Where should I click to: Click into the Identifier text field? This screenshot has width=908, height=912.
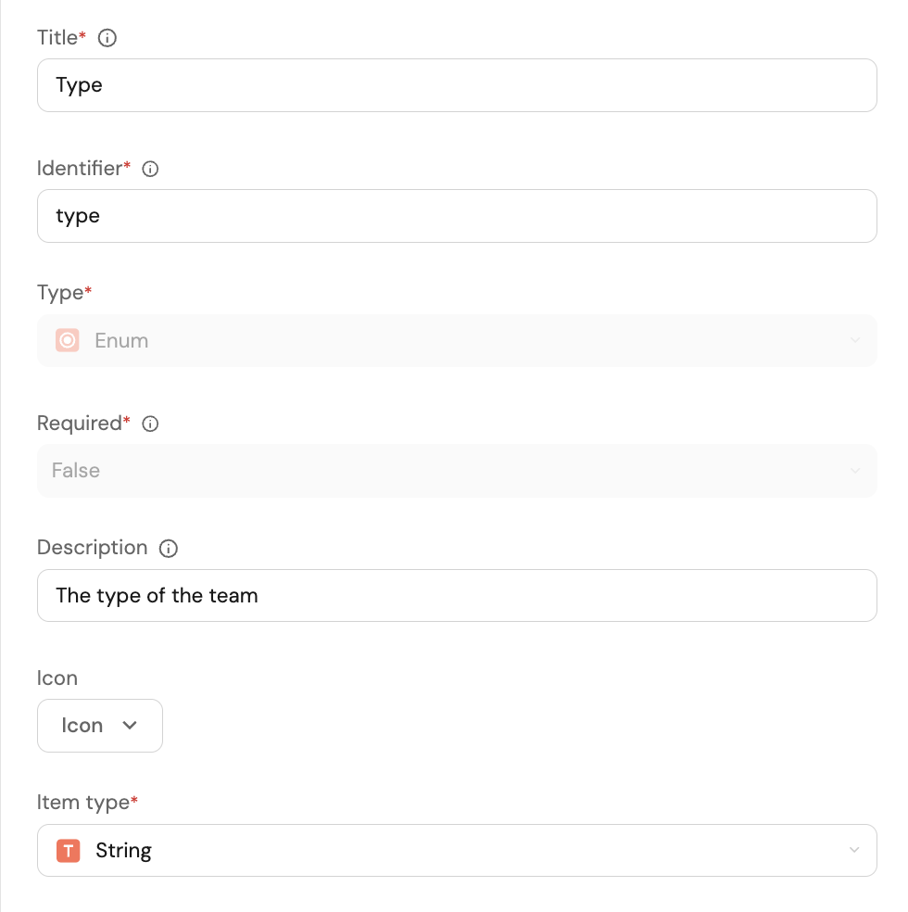coord(456,216)
